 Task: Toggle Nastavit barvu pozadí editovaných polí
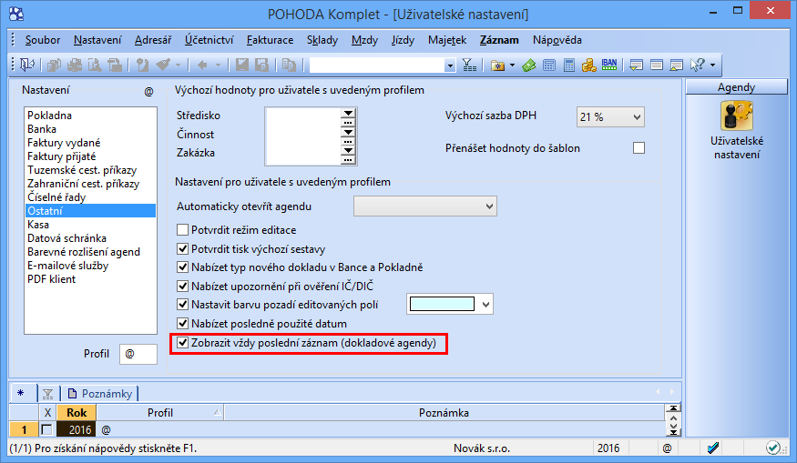(182, 305)
